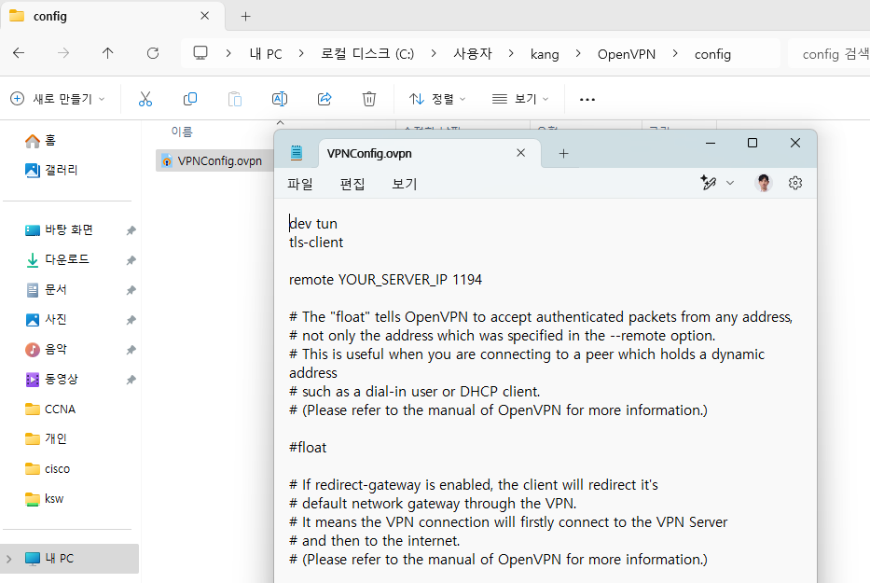The image size is (870, 583).
Task: Close the VPNConfig.ovpn Notepad tab
Action: point(520,153)
